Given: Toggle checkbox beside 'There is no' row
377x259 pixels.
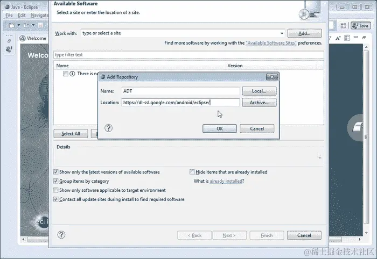Looking at the screenshot, I should pos(65,74).
